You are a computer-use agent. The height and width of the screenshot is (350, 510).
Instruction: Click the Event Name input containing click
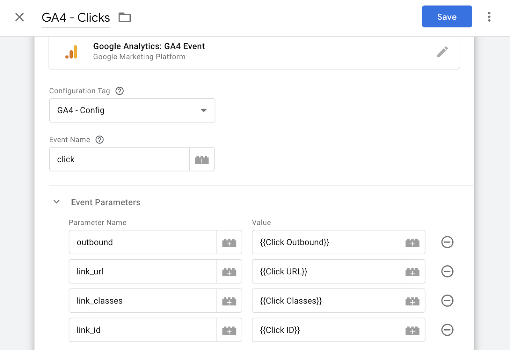[x=120, y=159]
